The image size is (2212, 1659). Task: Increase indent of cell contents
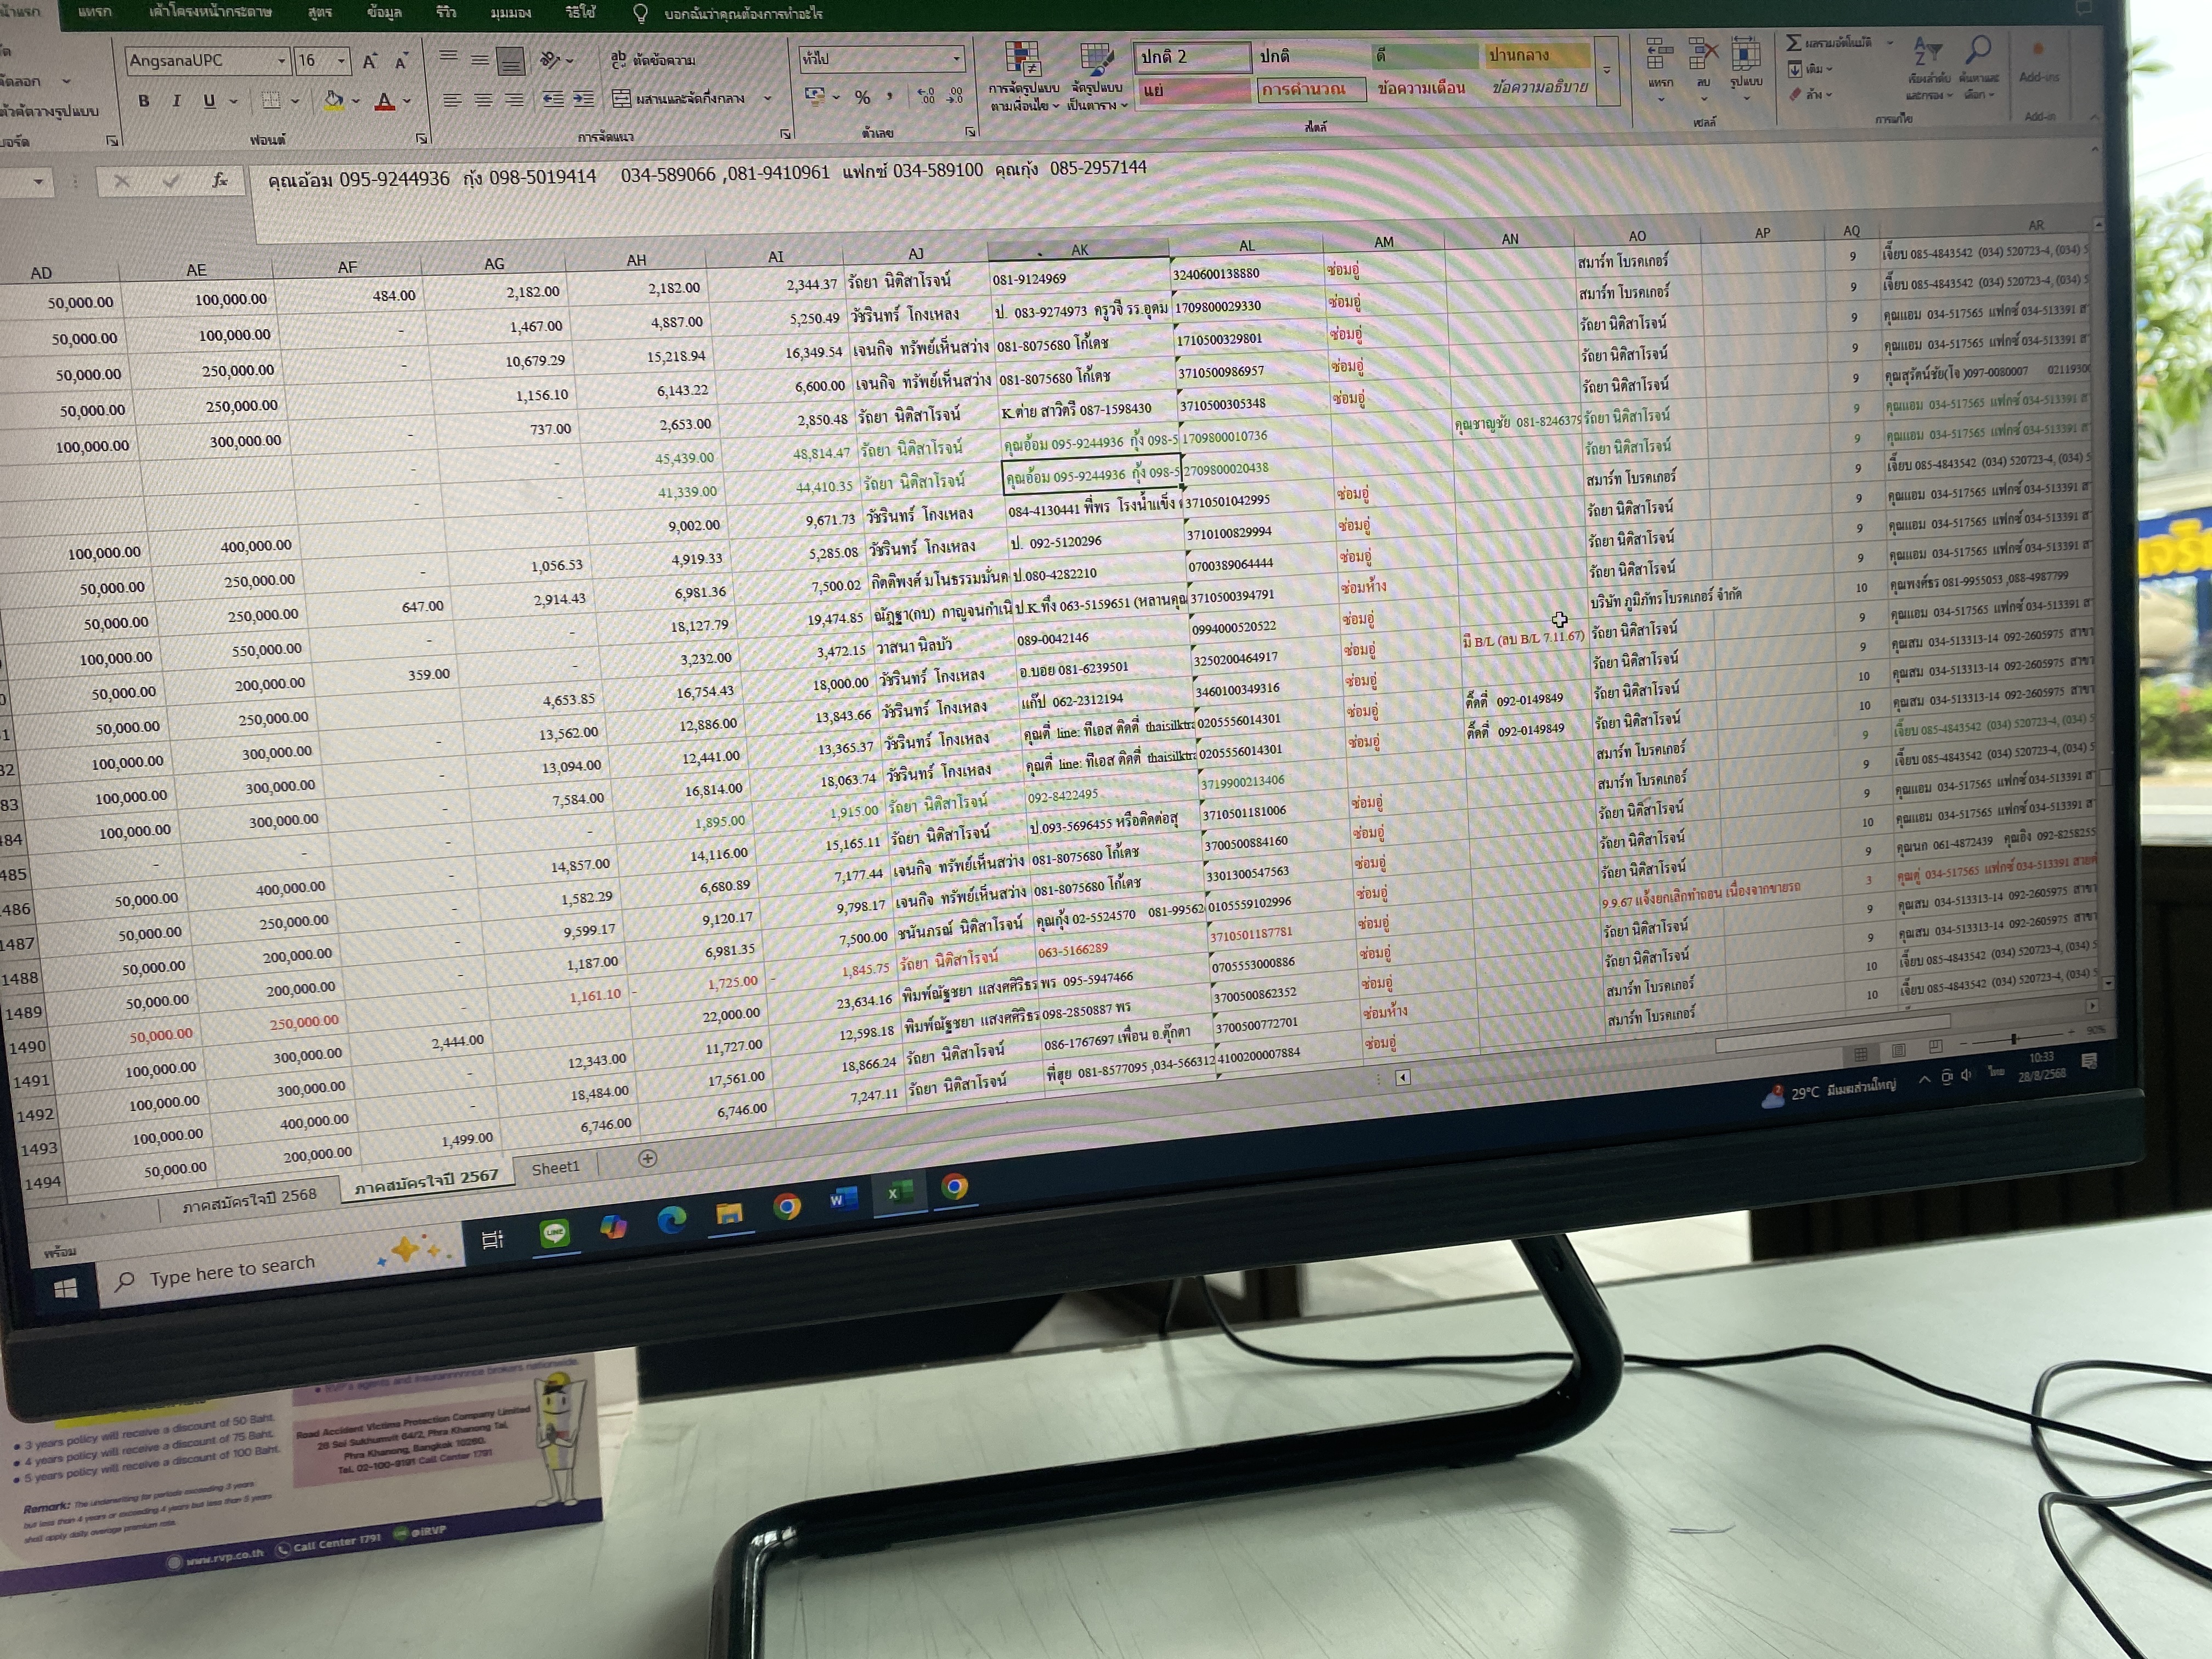(x=584, y=99)
